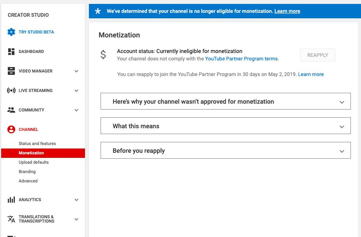Click the Live Streaming broadcast icon
The height and width of the screenshot is (237, 361).
[x=11, y=90]
